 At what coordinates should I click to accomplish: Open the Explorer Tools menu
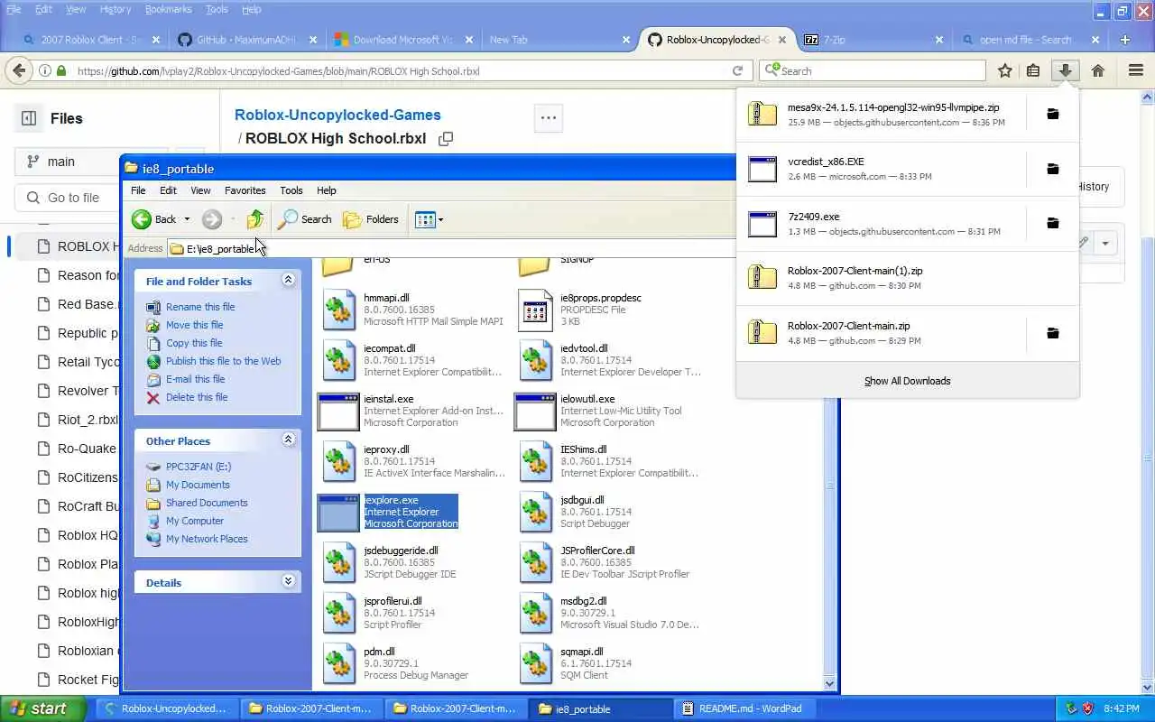pyautogui.click(x=291, y=190)
